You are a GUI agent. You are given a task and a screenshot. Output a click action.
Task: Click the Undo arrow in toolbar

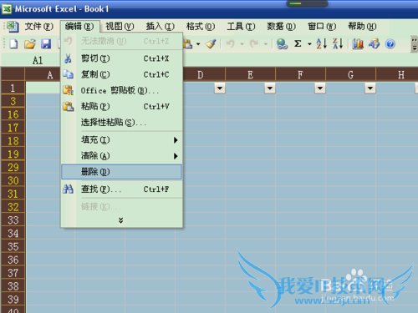pyautogui.click(x=231, y=43)
